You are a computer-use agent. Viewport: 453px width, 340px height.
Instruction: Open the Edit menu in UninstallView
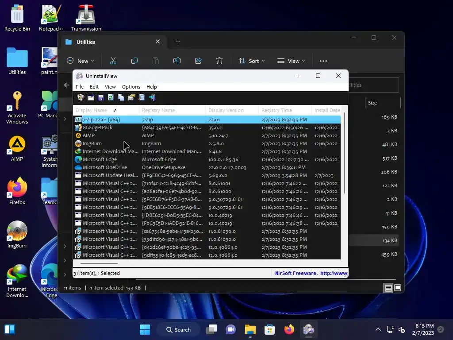point(94,87)
